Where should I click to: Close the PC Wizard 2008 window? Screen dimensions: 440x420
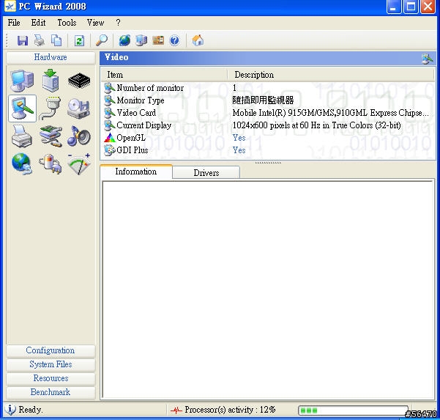[428, 7]
